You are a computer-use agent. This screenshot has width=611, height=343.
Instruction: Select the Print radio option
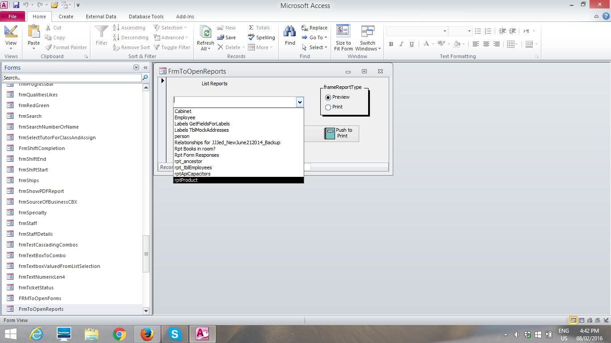[x=328, y=107]
